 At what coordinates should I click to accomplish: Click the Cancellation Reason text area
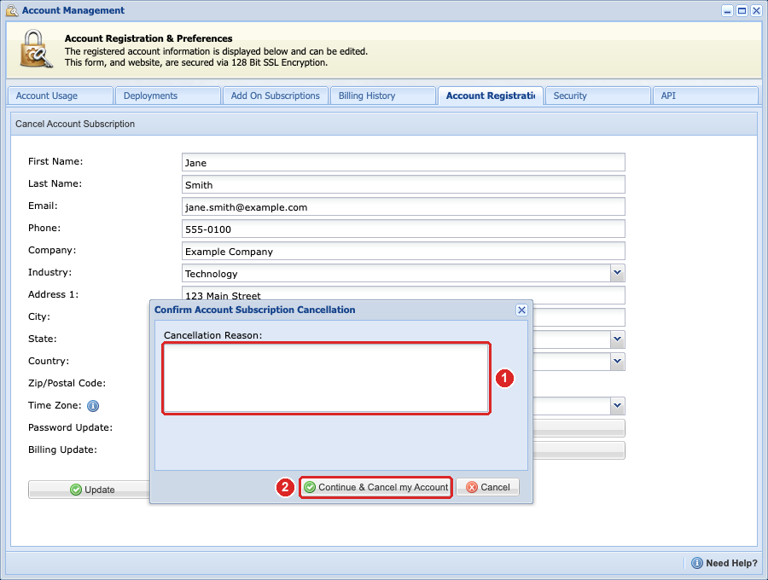(x=326, y=378)
